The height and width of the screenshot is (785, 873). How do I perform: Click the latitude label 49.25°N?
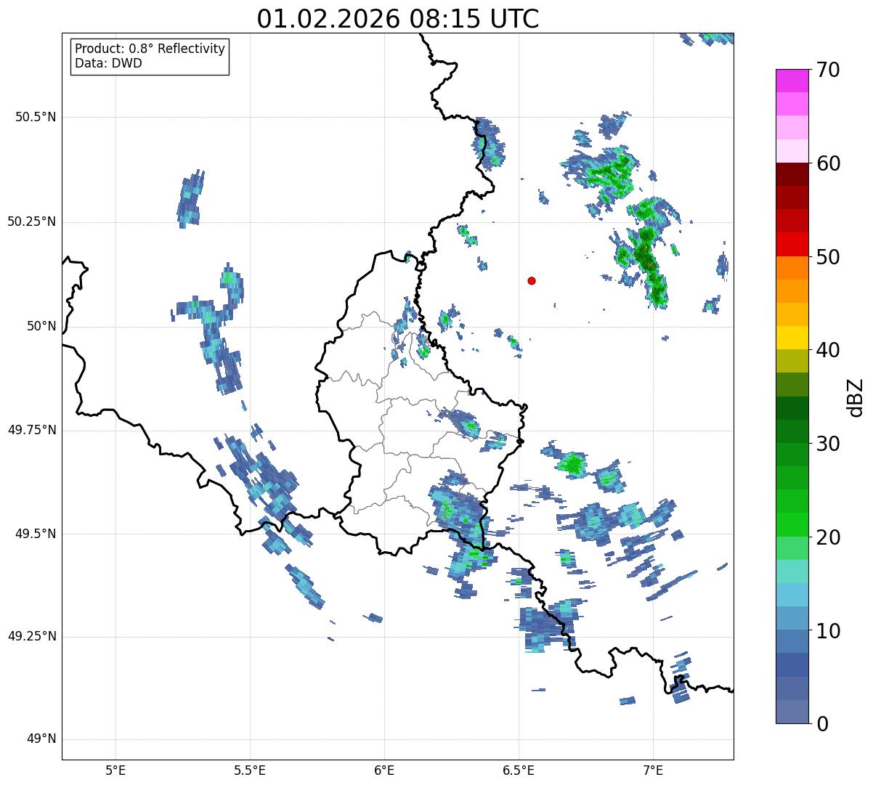[32, 636]
